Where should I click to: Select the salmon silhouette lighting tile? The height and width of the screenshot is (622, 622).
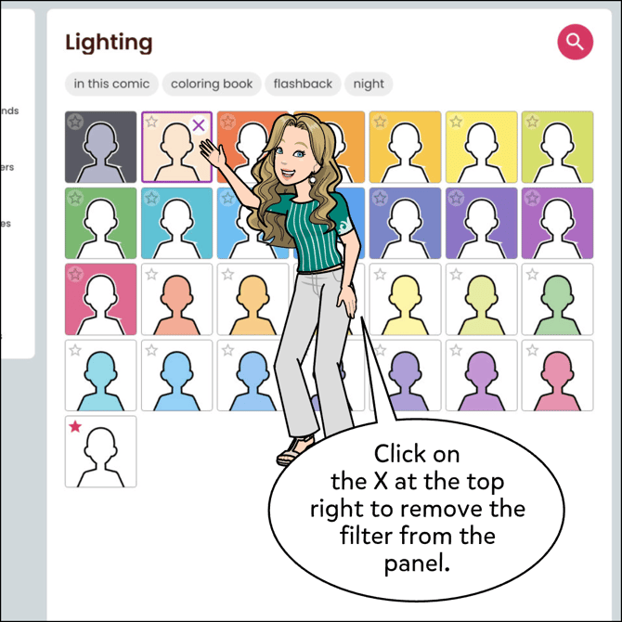point(177,299)
